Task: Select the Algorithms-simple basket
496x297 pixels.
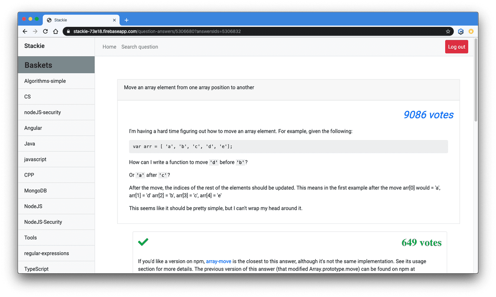Action: (x=45, y=81)
